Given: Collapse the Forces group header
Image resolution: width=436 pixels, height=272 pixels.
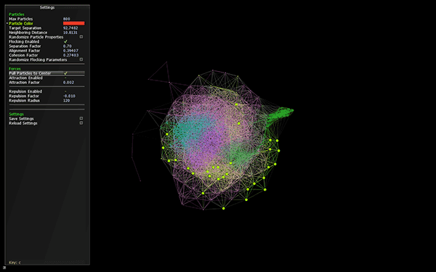Looking at the screenshot, I should tap(15, 69).
